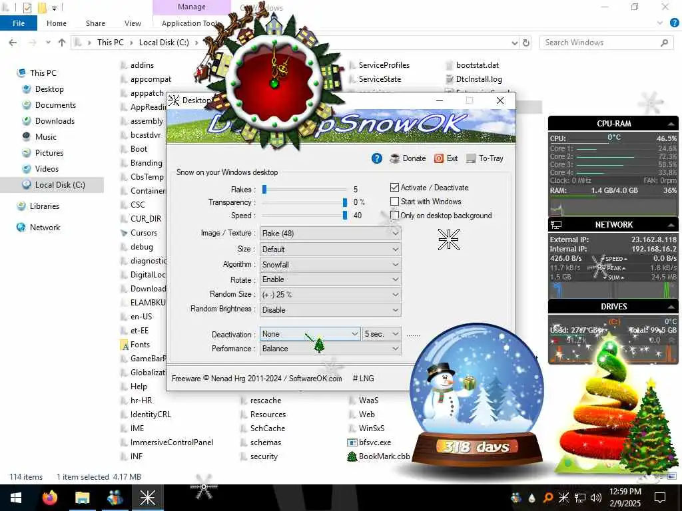Click the SoftwareOK.com freeware link text
The image size is (682, 511).
click(315, 379)
